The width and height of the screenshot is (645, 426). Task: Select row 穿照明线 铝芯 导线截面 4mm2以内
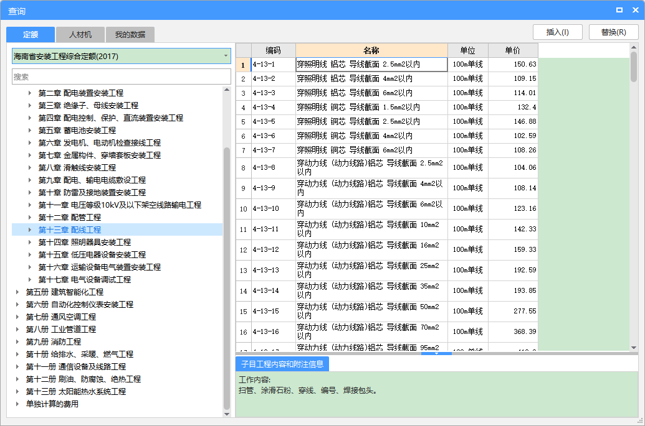[371, 79]
